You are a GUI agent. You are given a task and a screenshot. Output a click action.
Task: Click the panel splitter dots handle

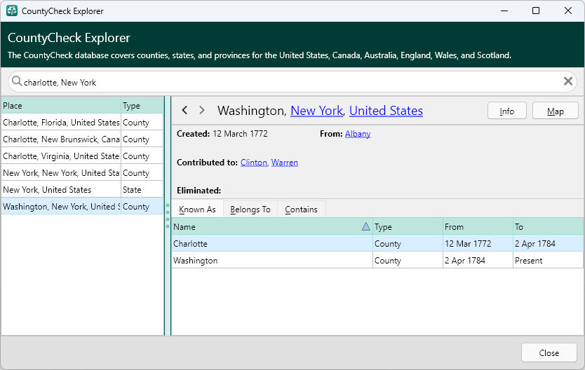[168, 216]
